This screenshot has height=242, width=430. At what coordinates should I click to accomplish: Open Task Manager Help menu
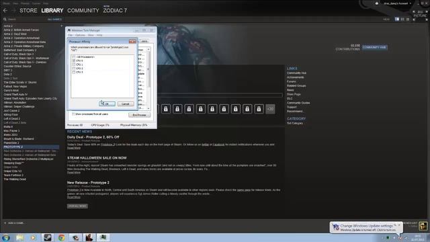coord(99,35)
